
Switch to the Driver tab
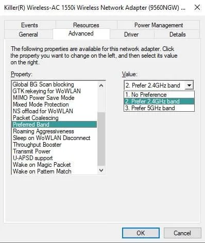tap(131, 34)
